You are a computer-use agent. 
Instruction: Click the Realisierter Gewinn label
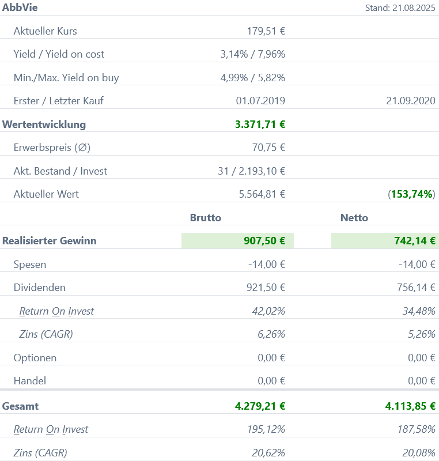coord(49,240)
